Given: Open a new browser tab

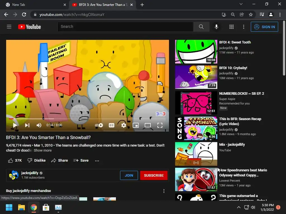Looking at the screenshot, I should tap(142, 5).
